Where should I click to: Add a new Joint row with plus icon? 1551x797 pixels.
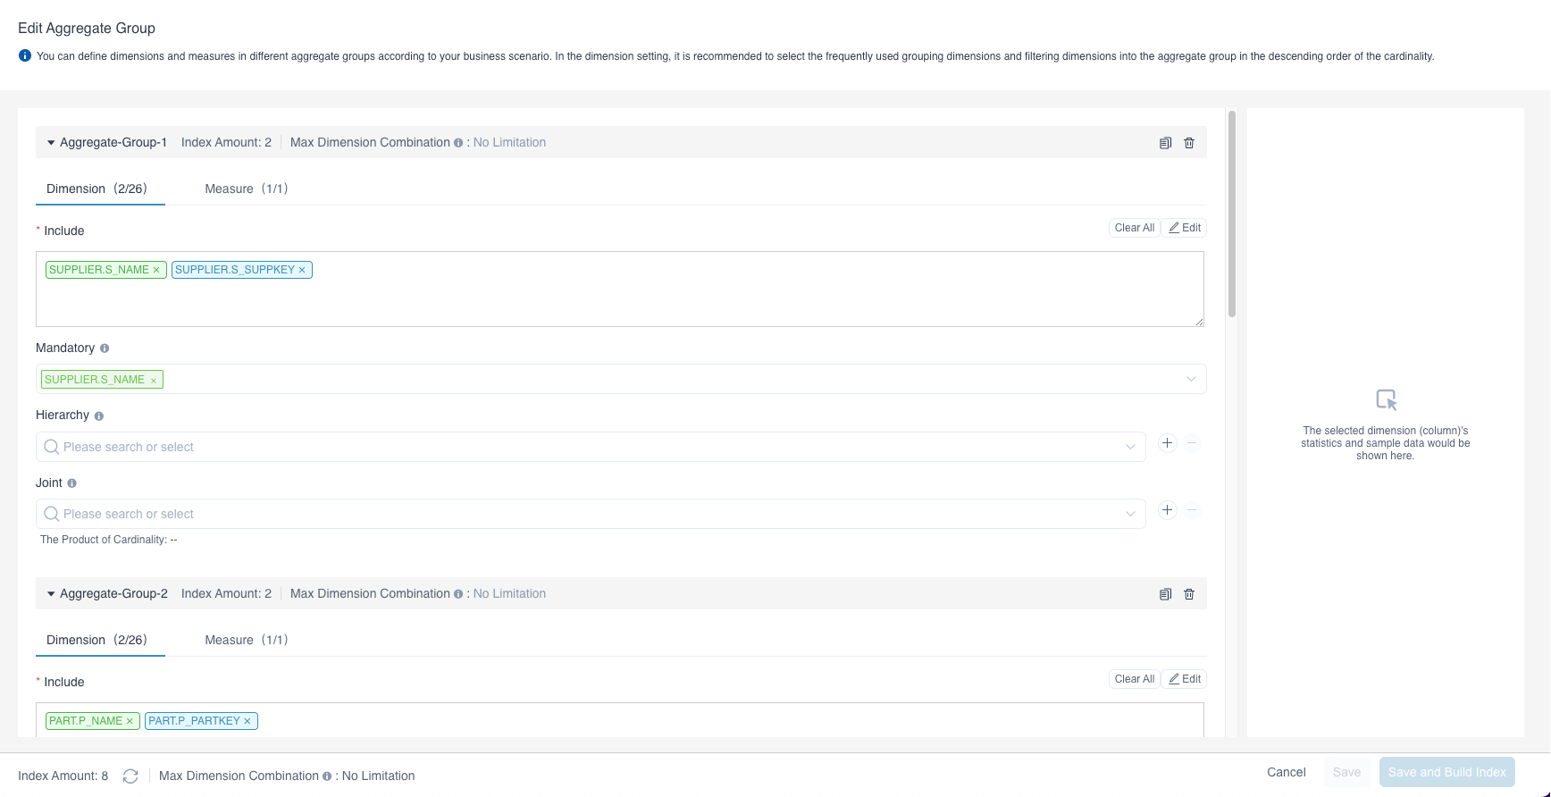click(1167, 510)
